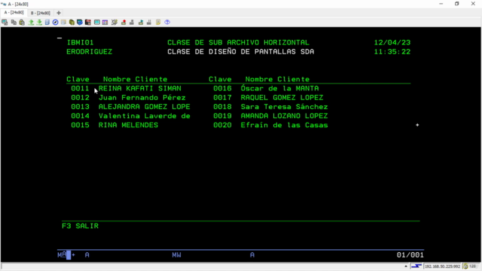Image resolution: width=482 pixels, height=271 pixels.
Task: Click the macro play icon with blue arrow
Action: (141, 22)
